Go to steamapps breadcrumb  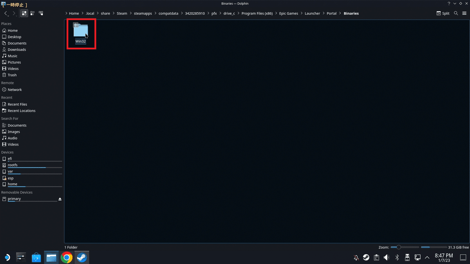(x=143, y=13)
